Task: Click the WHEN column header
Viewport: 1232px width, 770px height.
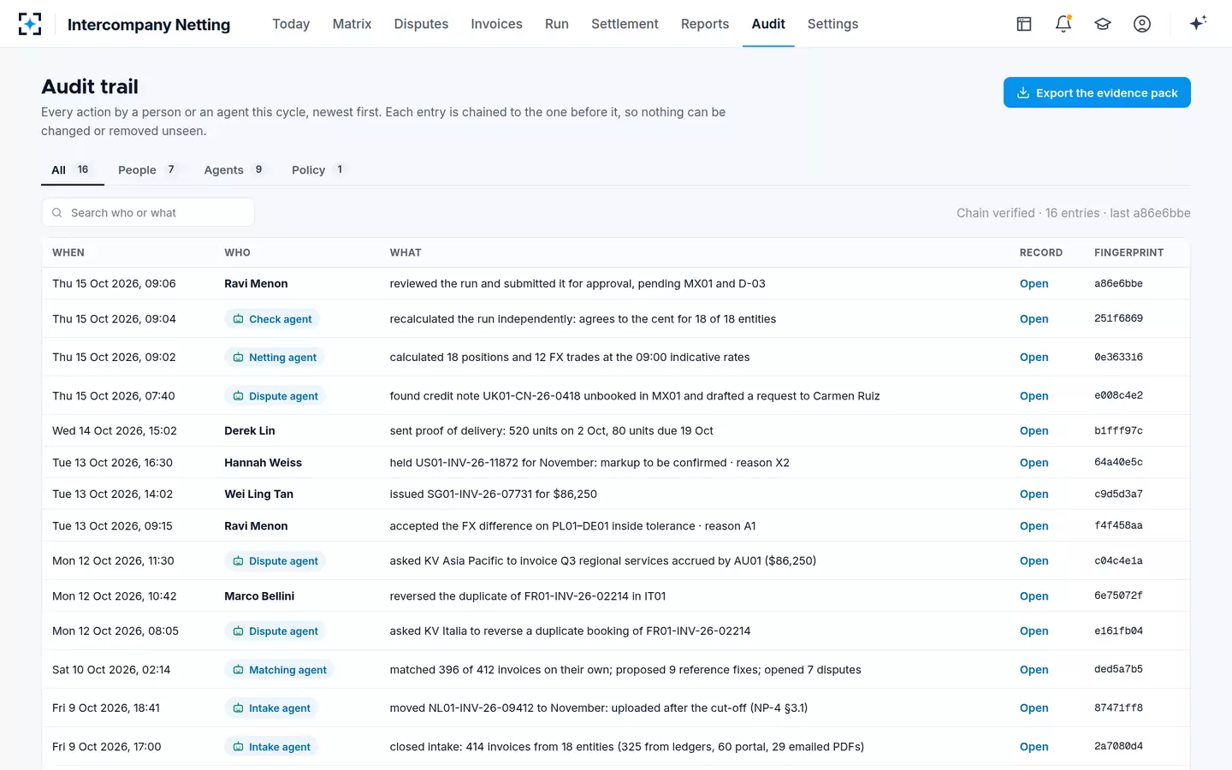Action: 68,252
